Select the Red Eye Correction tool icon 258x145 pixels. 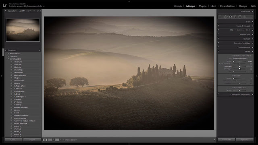(x=231, y=17)
